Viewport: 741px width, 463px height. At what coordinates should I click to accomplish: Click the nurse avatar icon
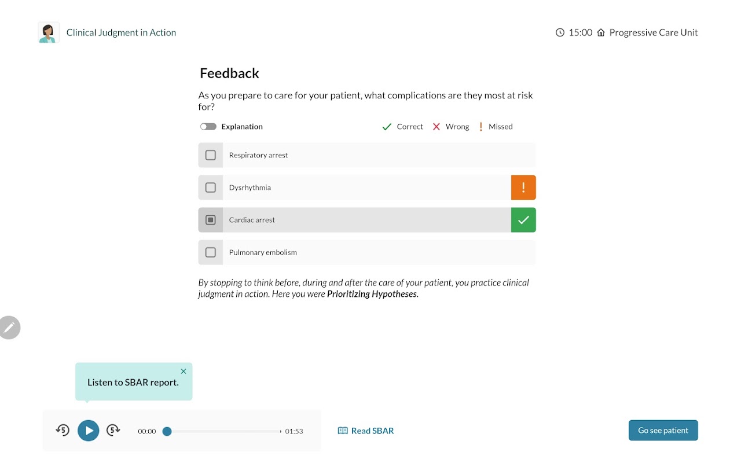[49, 32]
